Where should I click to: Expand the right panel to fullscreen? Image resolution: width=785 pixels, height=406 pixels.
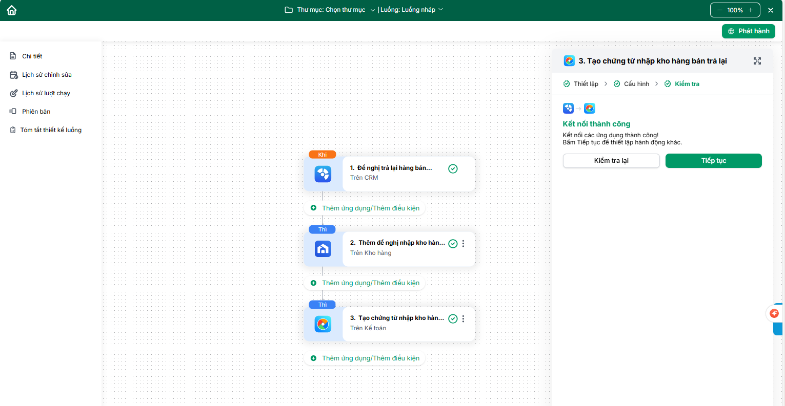point(757,61)
